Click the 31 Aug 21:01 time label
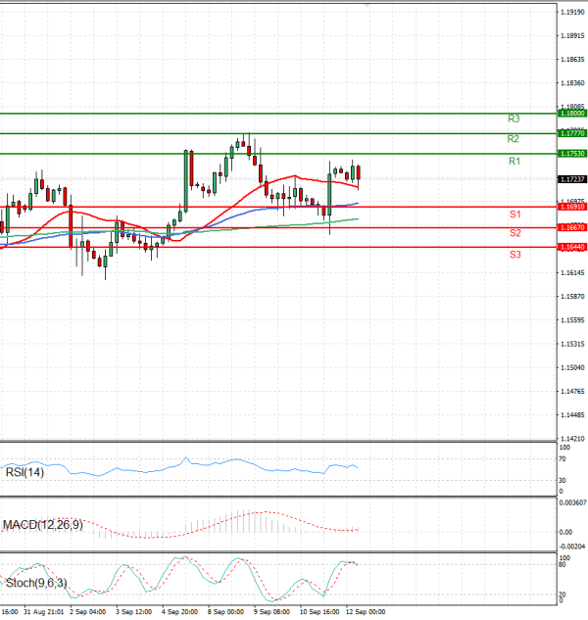The image size is (588, 620). click(43, 612)
